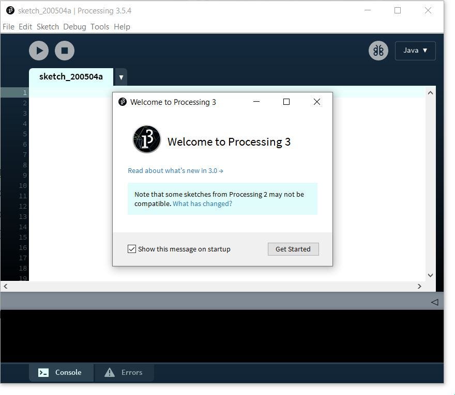This screenshot has width=455, height=395.
Task: Click the horizontal scroll left arrow
Action: pos(6,287)
